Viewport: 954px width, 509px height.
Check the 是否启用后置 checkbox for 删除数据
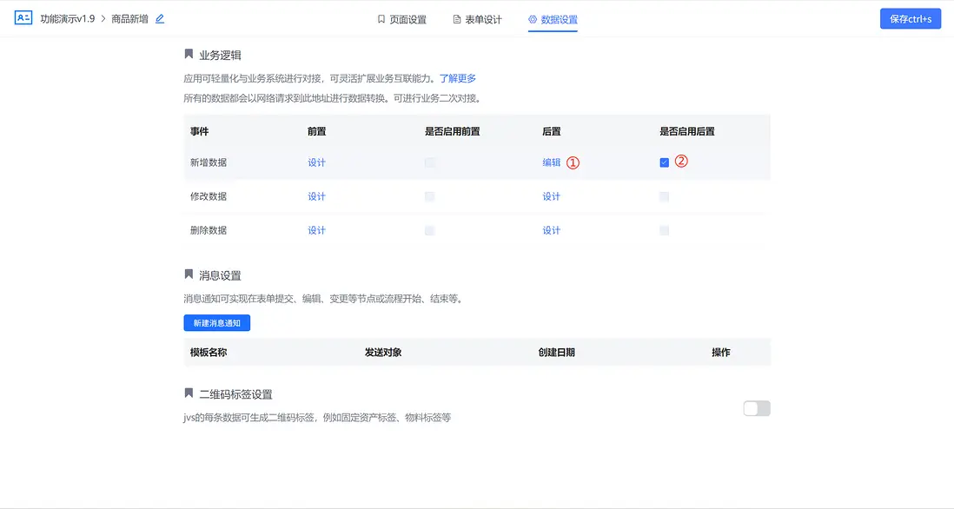coord(664,229)
